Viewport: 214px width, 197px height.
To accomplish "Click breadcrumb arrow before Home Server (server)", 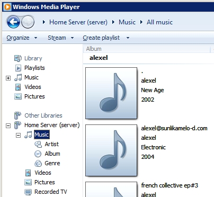I will tap(44, 22).
